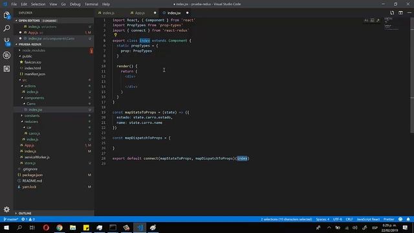Viewport: 414px width, 233px height.
Task: Open the Debug view in activity bar
Action: coord(6,55)
